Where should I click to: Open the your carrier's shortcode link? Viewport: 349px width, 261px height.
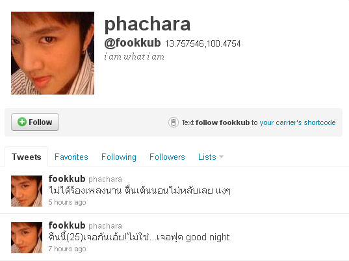pyautogui.click(x=298, y=122)
